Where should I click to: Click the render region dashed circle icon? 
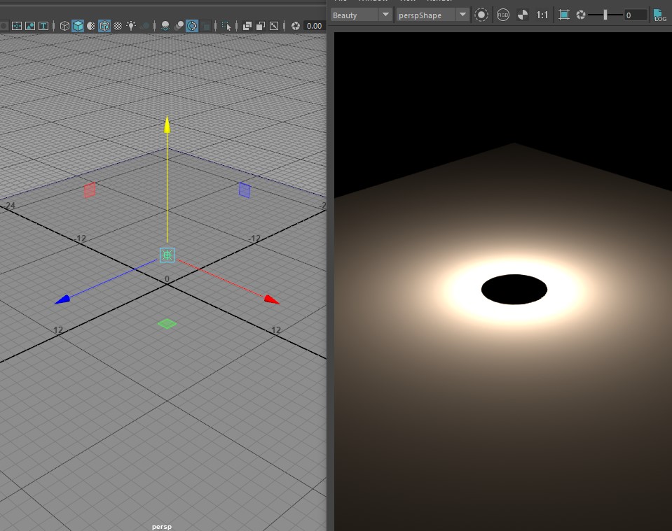tap(481, 15)
